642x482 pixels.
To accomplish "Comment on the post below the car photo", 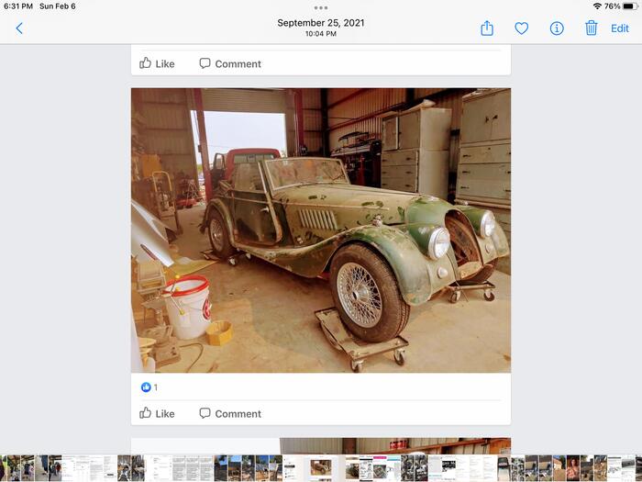I will point(230,413).
